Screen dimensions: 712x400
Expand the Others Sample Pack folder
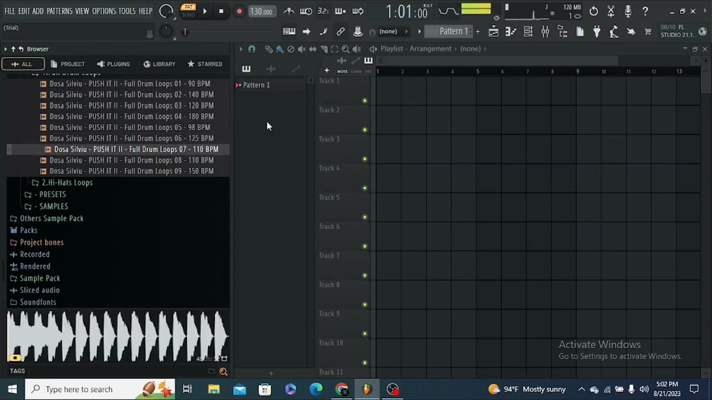[47, 219]
